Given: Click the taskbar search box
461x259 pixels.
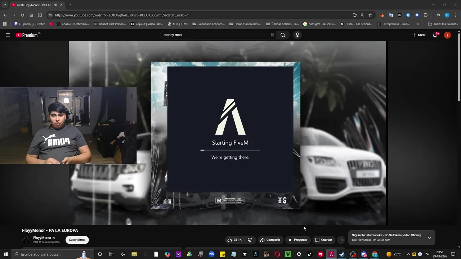Looking at the screenshot, I should click(52, 254).
